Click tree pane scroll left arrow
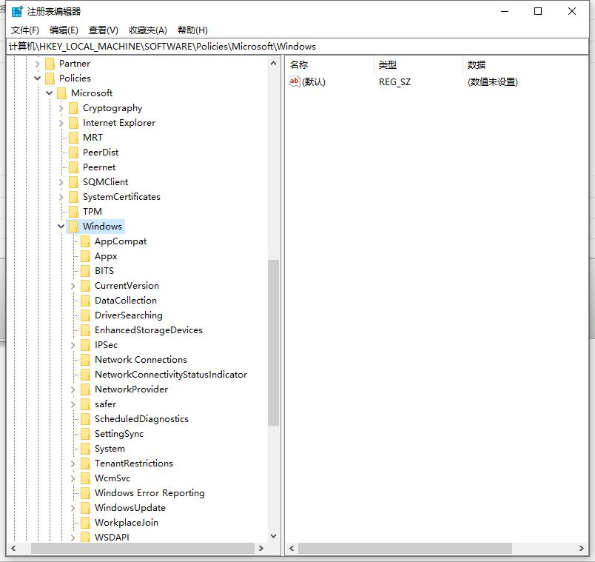The width and height of the screenshot is (595, 562). tap(13, 549)
